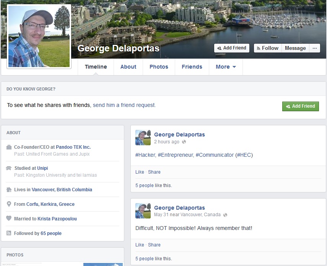Click the #Entrepreneur hashtag link
327x266 pixels.
pyautogui.click(x=176, y=155)
